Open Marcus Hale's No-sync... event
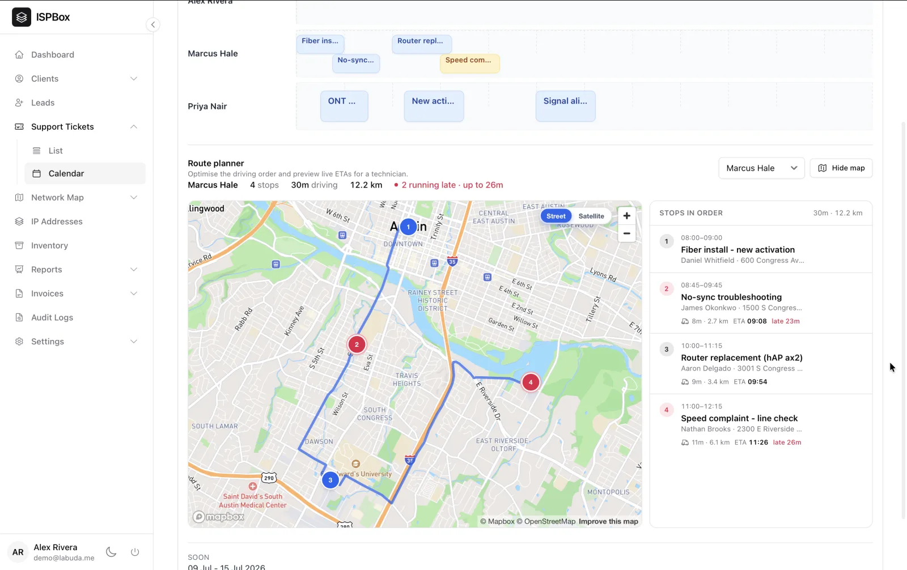This screenshot has width=907, height=570. tap(356, 63)
